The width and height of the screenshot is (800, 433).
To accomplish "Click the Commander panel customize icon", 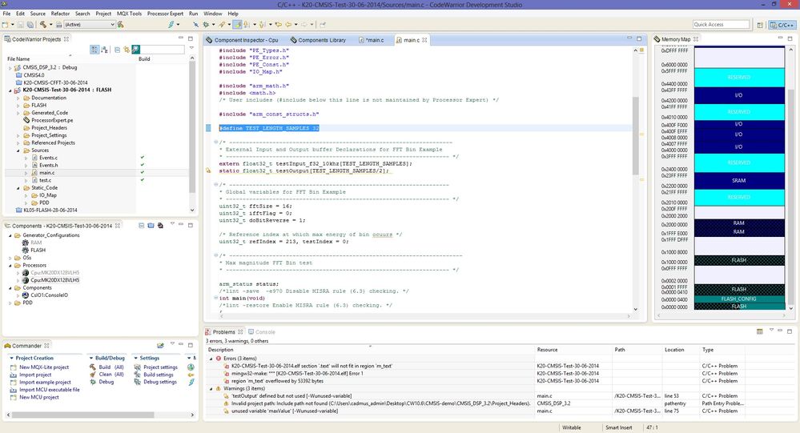I will 160,345.
